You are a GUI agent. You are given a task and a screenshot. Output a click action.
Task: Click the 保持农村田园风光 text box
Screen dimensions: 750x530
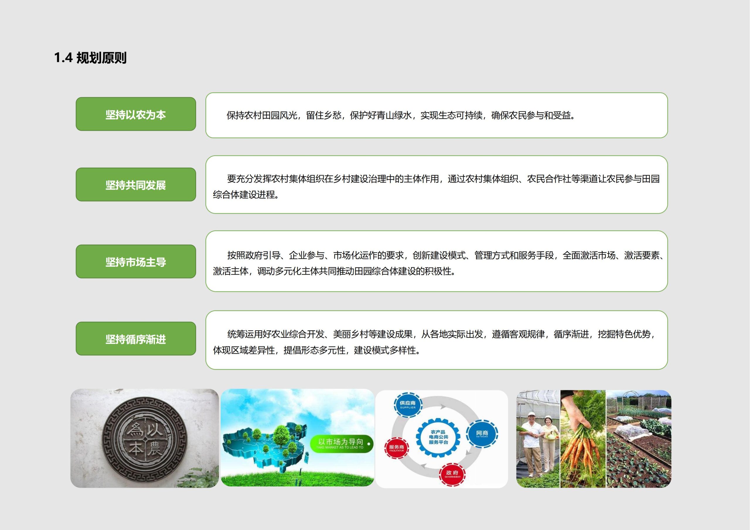click(437, 115)
